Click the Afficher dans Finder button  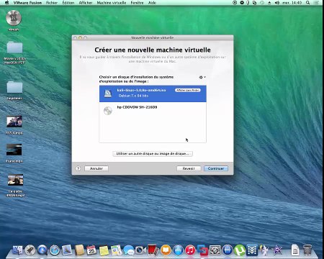[x=188, y=90]
